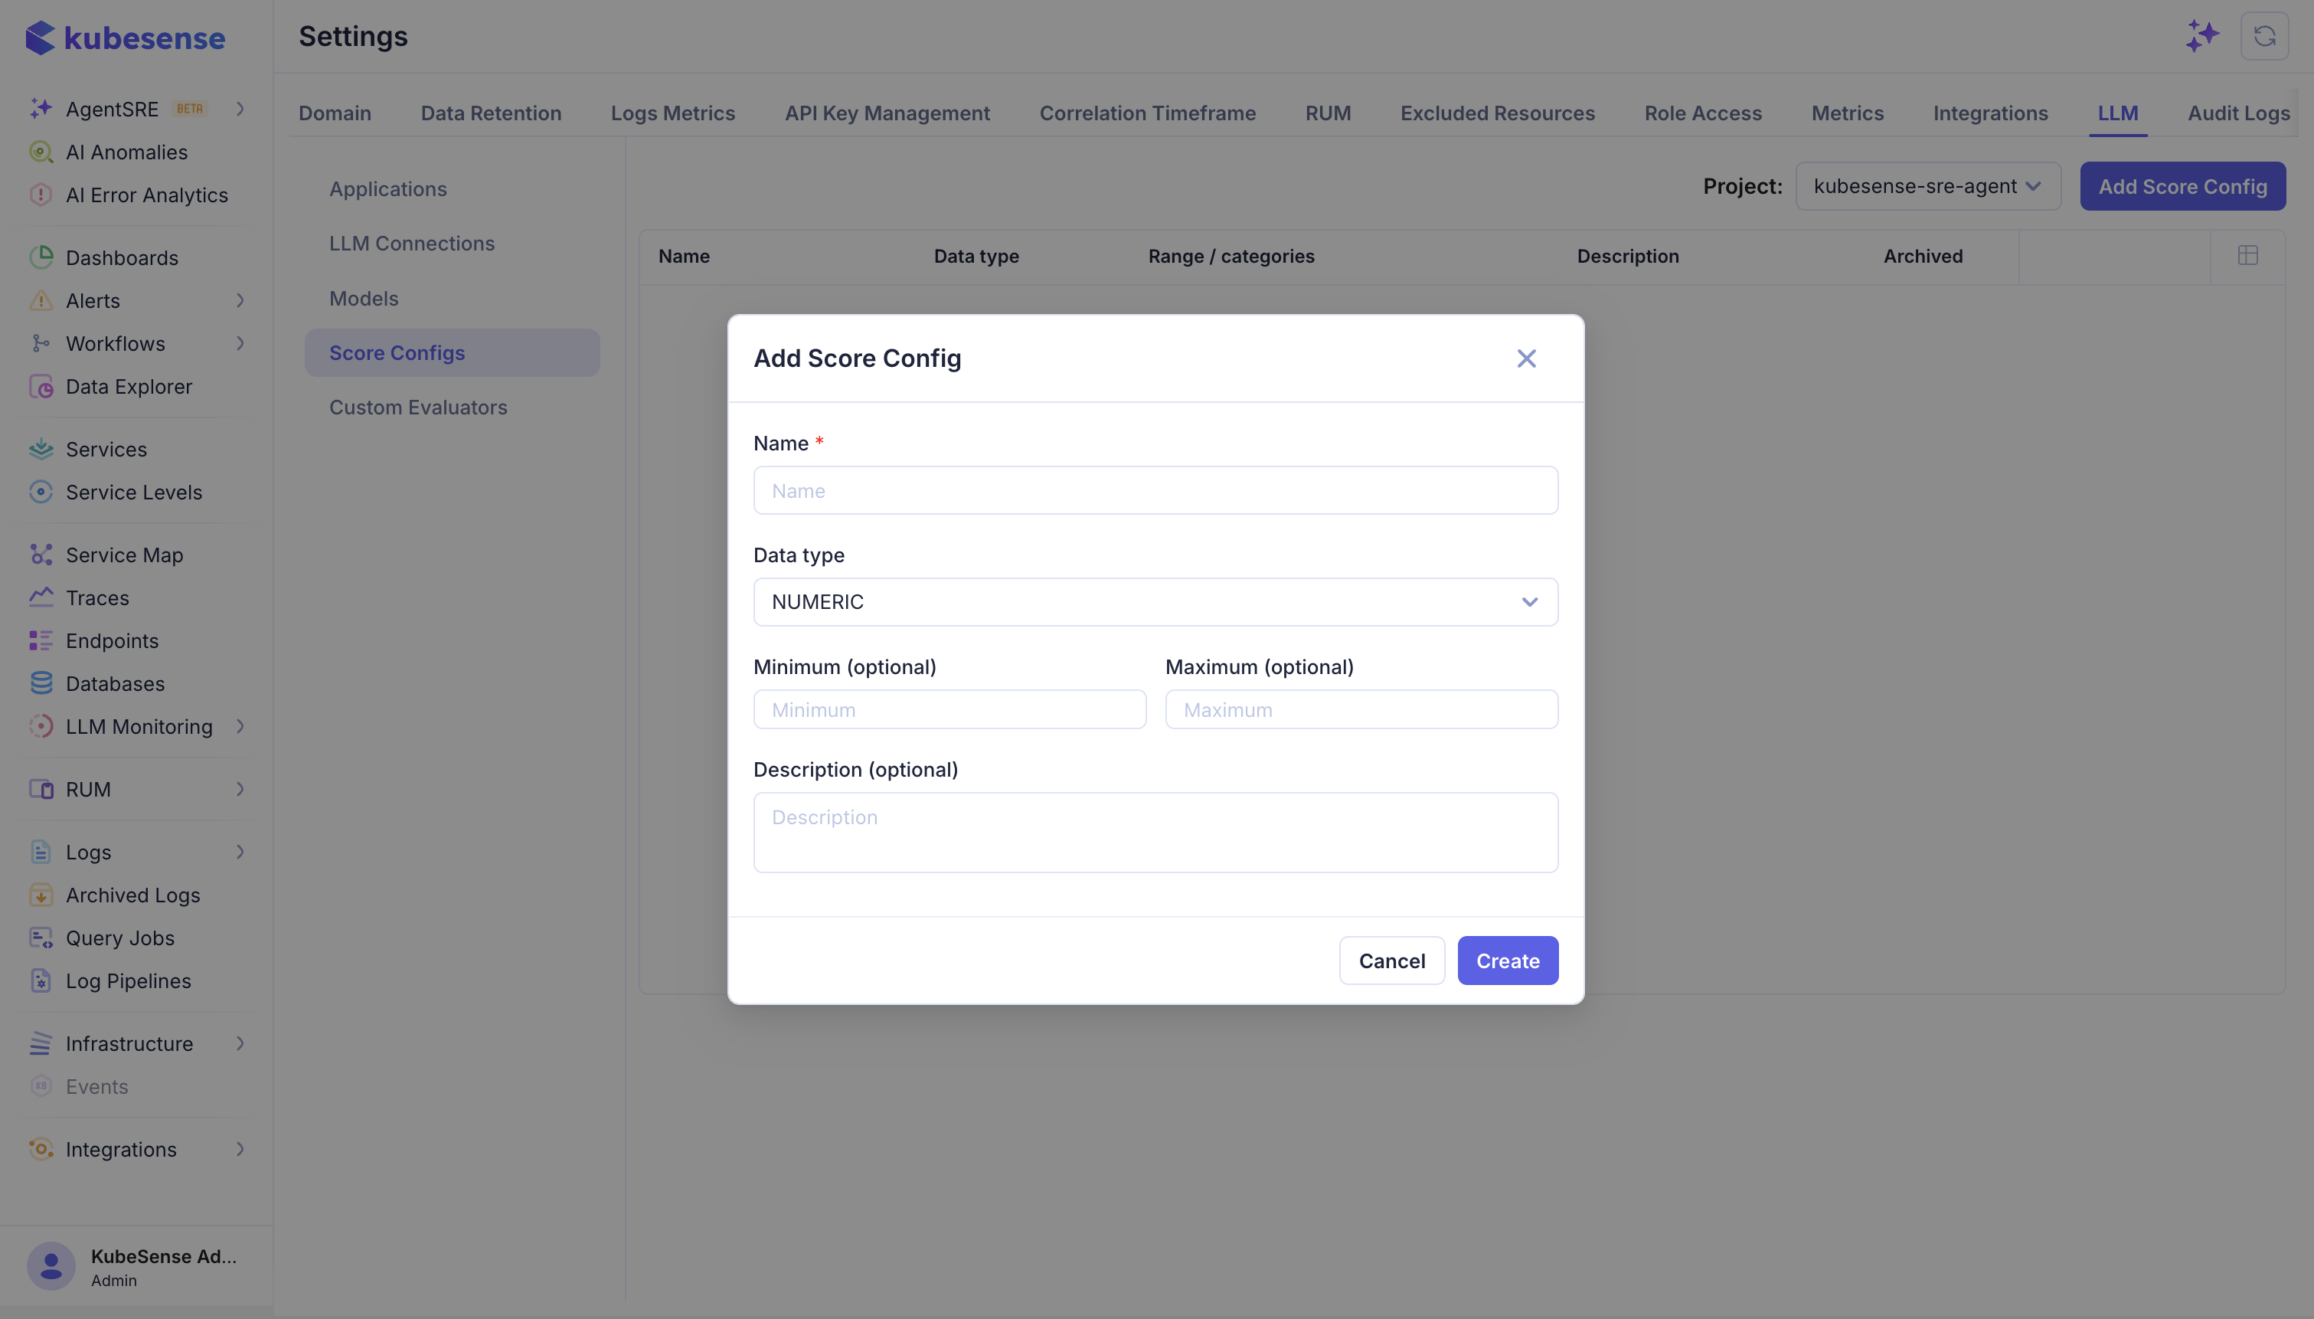Screen dimensions: 2314x1319
Task: Expand the Alerts sidebar chevron
Action: tap(240, 301)
